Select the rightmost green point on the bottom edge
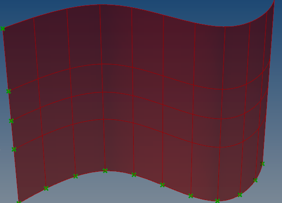This screenshot has height=203, width=282. tap(262, 164)
